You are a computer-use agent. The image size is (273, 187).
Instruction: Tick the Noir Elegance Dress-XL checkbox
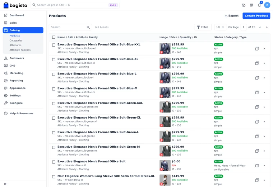point(54,177)
